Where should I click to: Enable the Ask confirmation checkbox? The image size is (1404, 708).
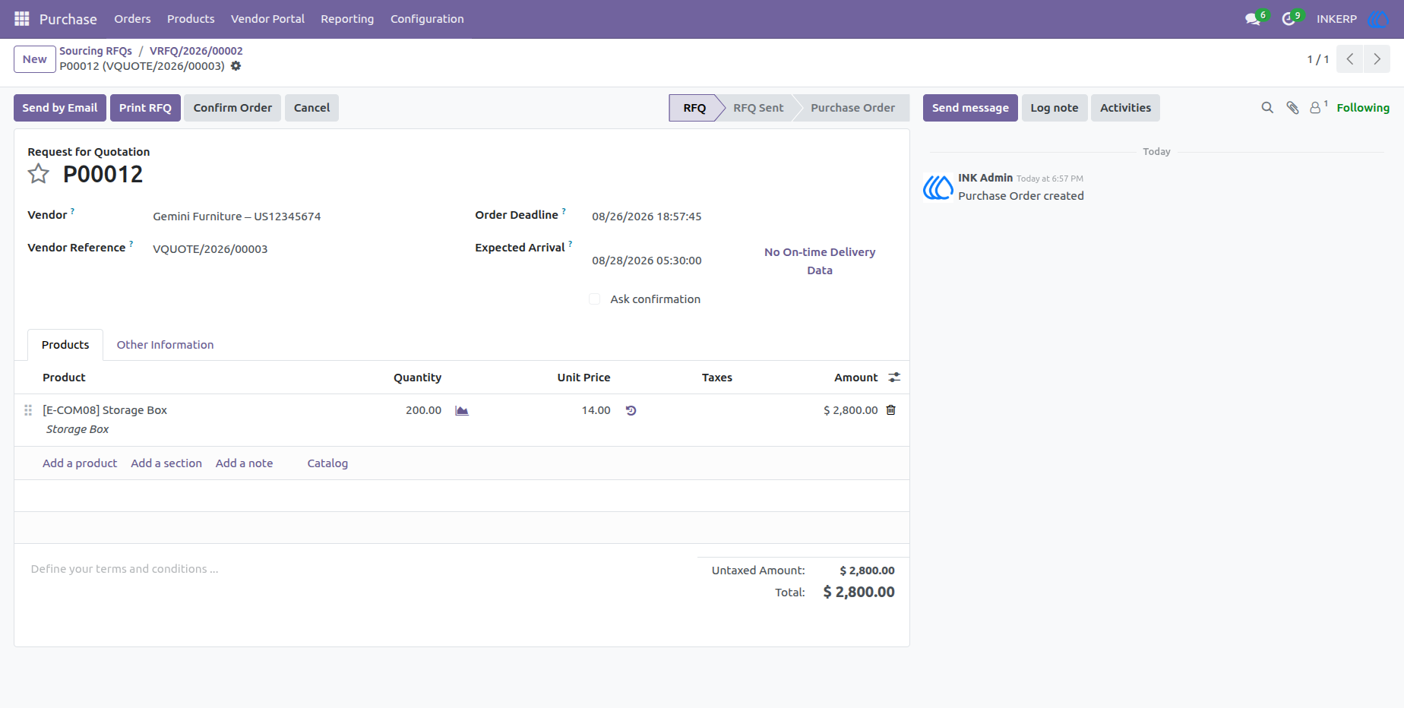point(595,299)
